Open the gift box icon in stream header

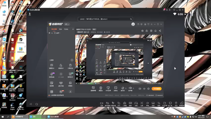pyautogui.click(x=142, y=31)
